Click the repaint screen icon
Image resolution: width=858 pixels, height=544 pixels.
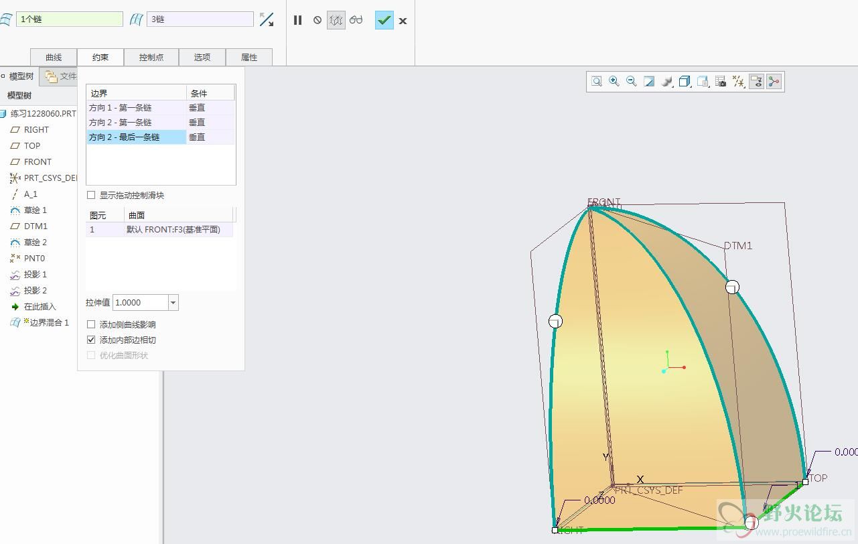(x=649, y=82)
